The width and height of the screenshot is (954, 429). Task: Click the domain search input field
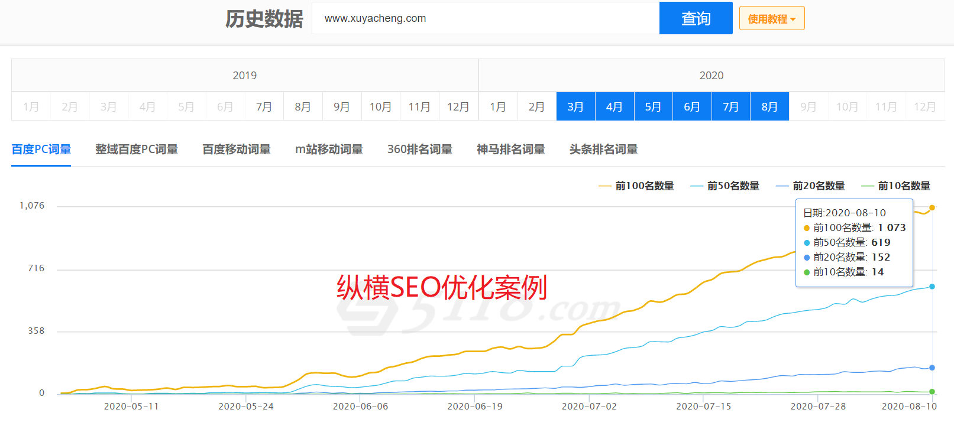pyautogui.click(x=485, y=18)
